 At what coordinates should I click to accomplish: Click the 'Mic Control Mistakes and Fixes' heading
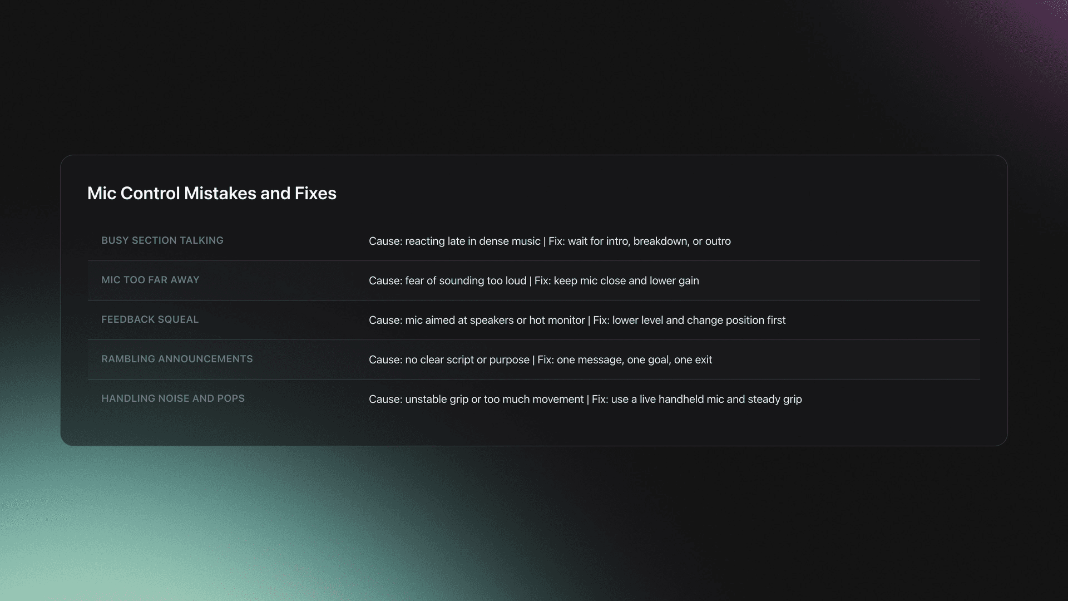tap(211, 193)
